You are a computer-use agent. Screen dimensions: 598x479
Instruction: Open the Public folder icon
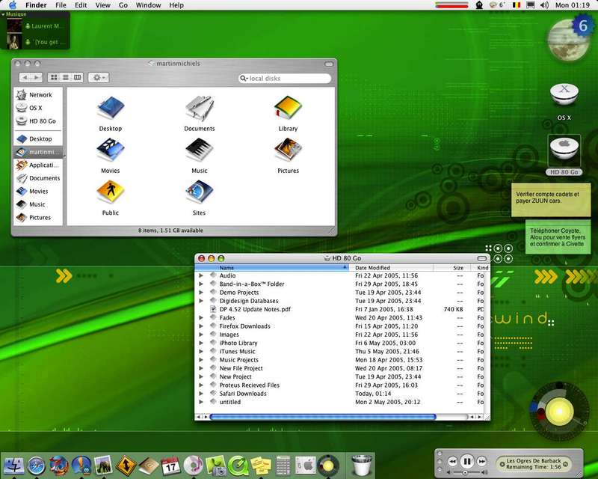tap(111, 192)
